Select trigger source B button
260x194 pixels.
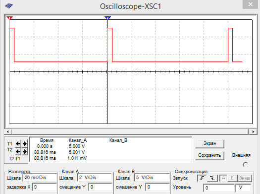coord(232,178)
